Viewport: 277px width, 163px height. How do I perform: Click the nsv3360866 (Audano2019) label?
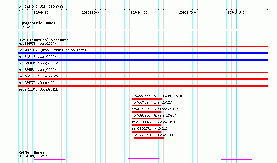pos(153,122)
